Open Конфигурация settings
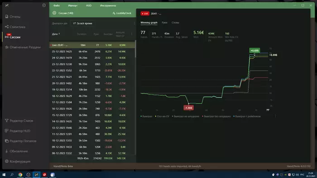 pos(18,161)
